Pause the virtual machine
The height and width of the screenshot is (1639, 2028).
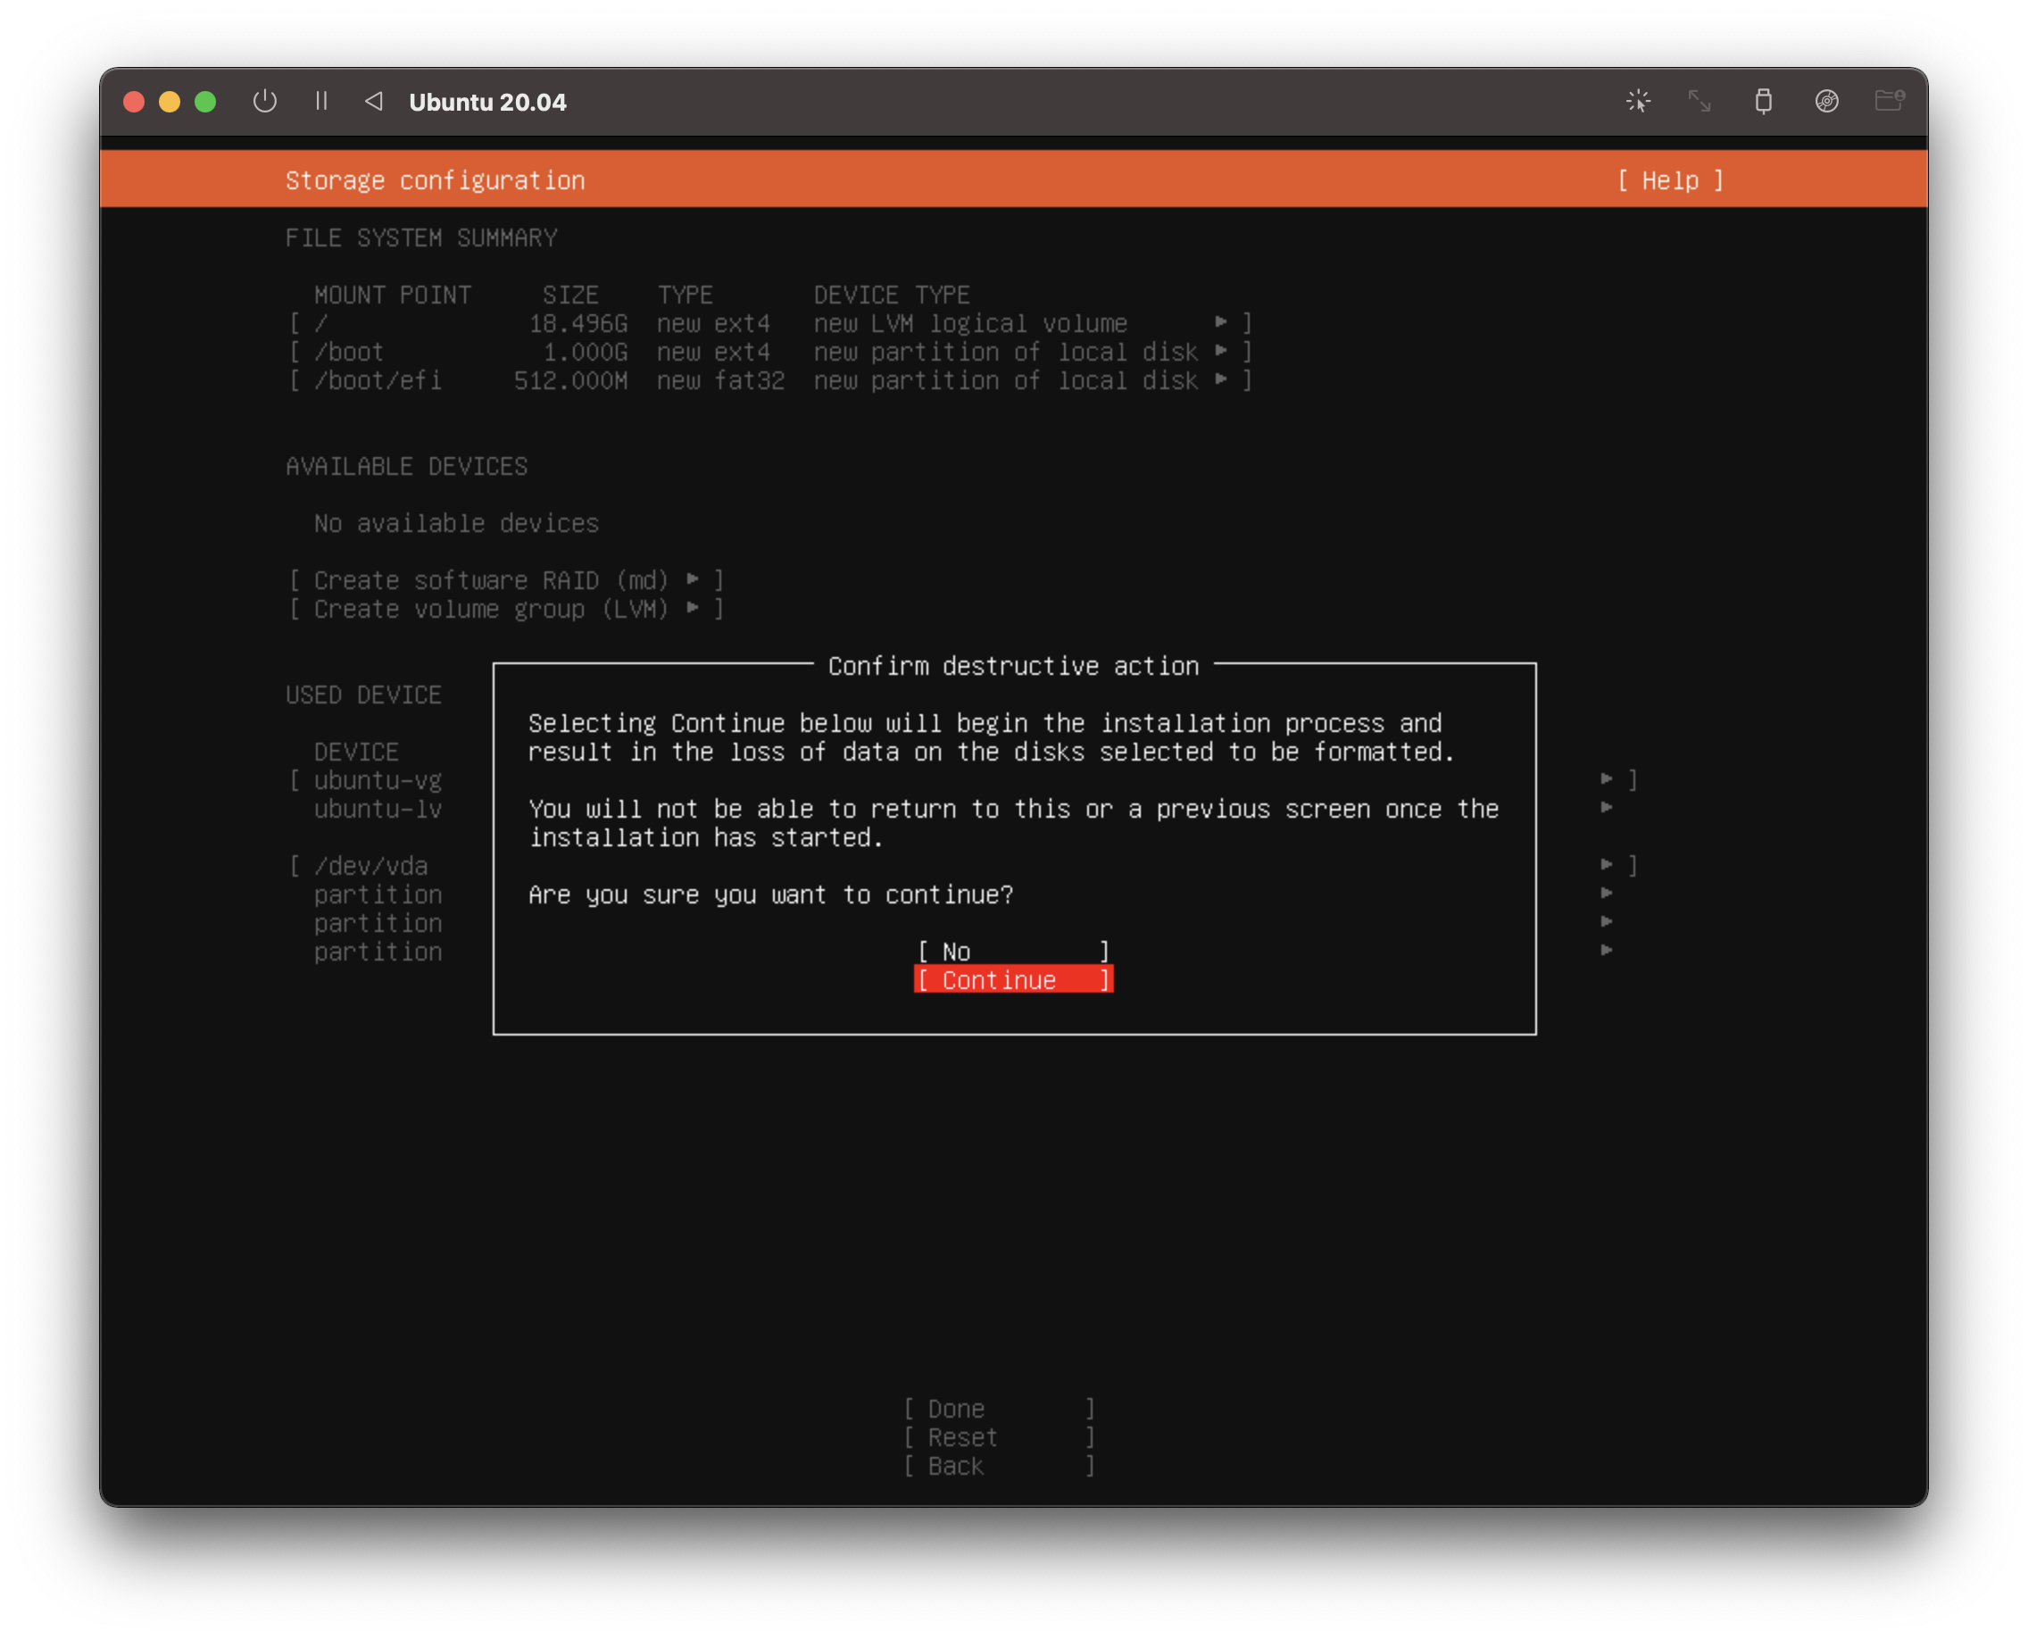(x=321, y=101)
